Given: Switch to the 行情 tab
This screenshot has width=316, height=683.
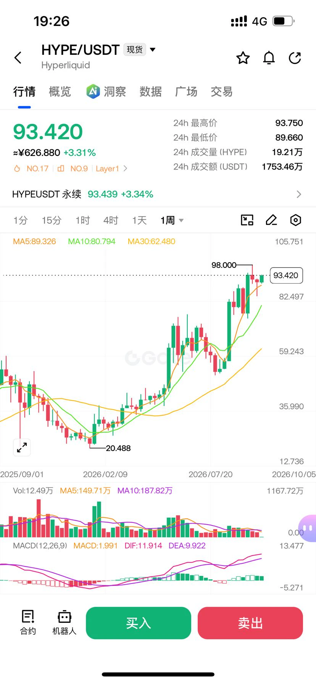Looking at the screenshot, I should 24,91.
